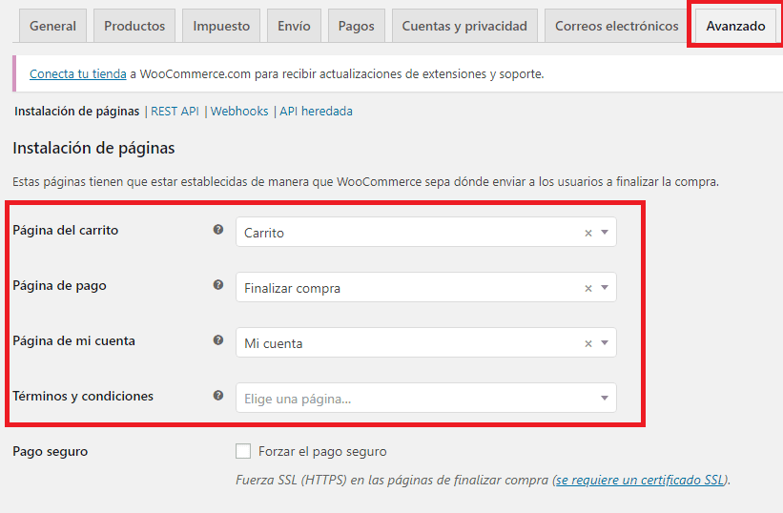The image size is (783, 513).
Task: Expand the Página del carrito dropdown arrow
Action: coord(605,233)
